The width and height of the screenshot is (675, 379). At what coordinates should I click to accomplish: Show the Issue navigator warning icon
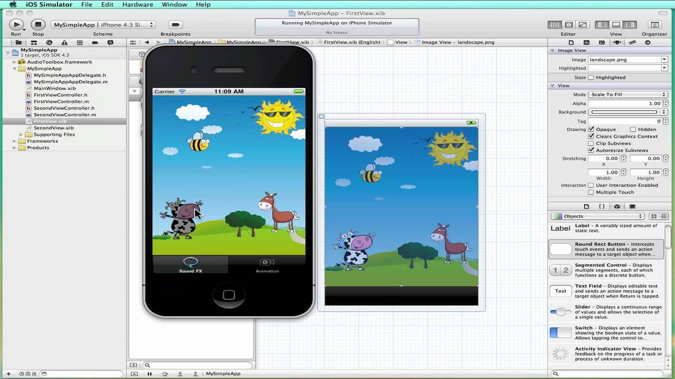(64, 43)
